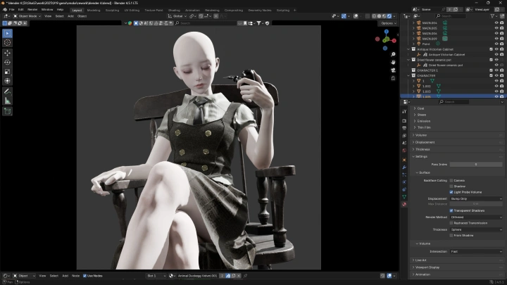
Task: Select the Rotate tool
Action: point(7,62)
